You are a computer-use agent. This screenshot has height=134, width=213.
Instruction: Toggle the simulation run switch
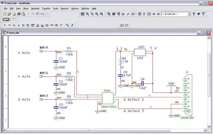pyautogui.click(x=6, y=20)
